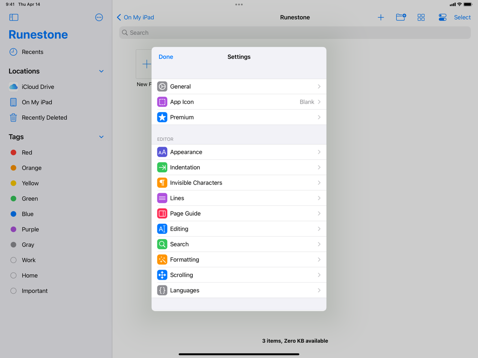The height and width of the screenshot is (358, 478).
Task: Tap the Premium star icon
Action: coord(162,117)
